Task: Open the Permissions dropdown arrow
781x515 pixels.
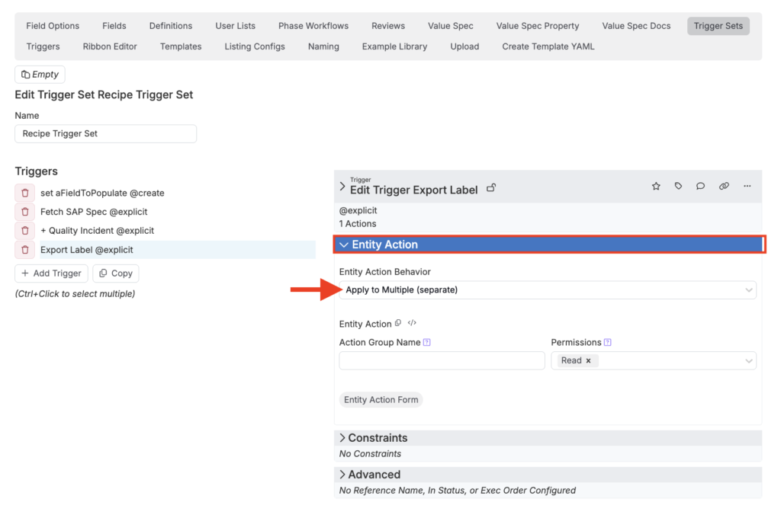Action: click(748, 361)
